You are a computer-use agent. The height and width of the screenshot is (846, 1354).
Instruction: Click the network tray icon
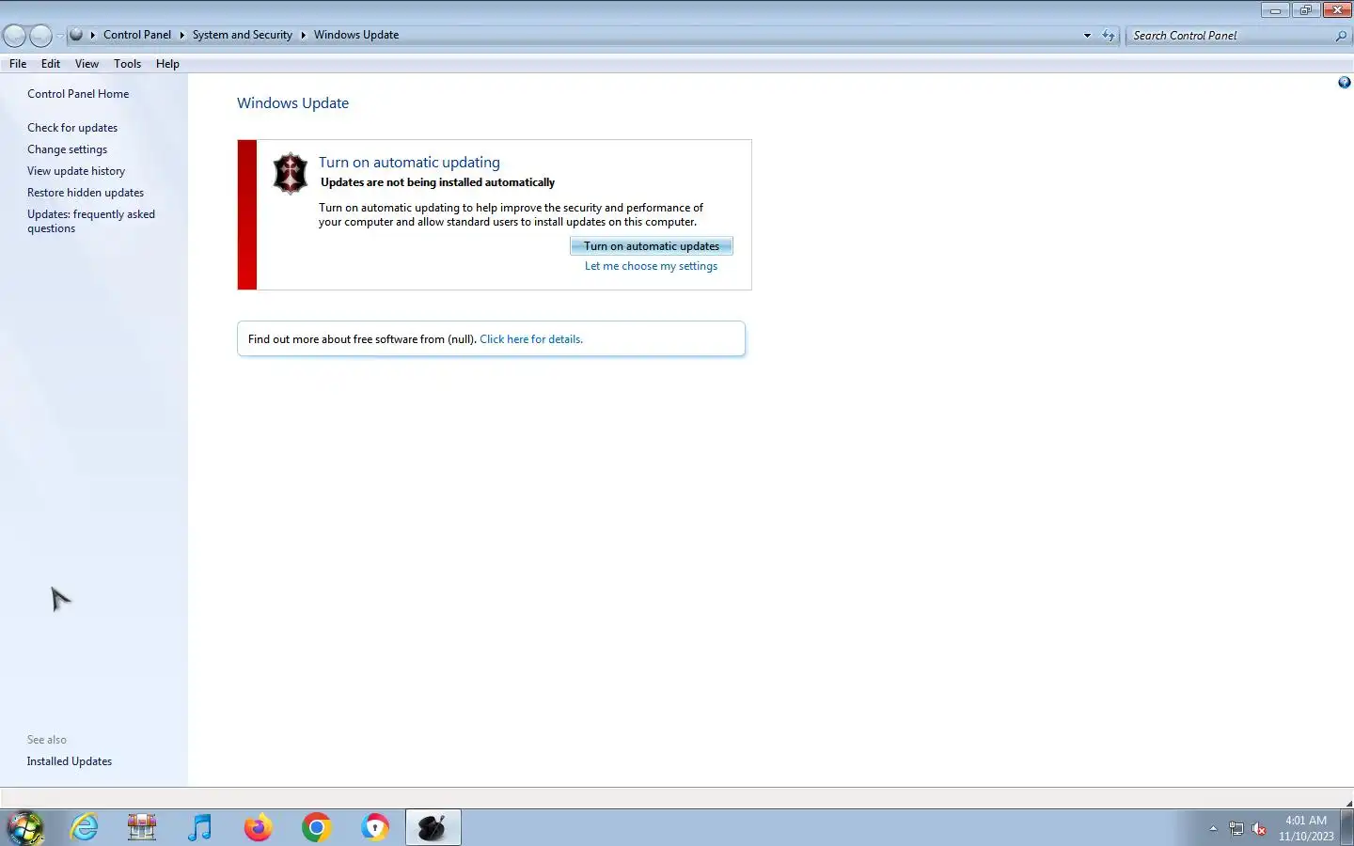tap(1236, 829)
